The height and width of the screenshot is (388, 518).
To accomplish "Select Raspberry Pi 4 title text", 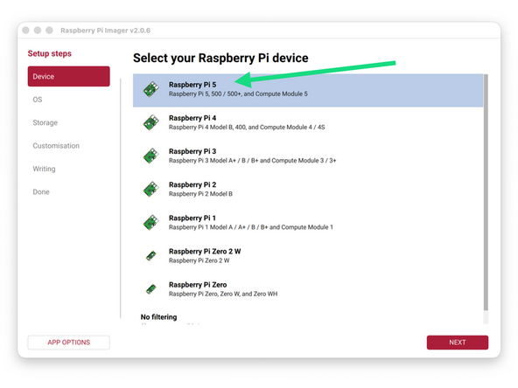I will (192, 118).
